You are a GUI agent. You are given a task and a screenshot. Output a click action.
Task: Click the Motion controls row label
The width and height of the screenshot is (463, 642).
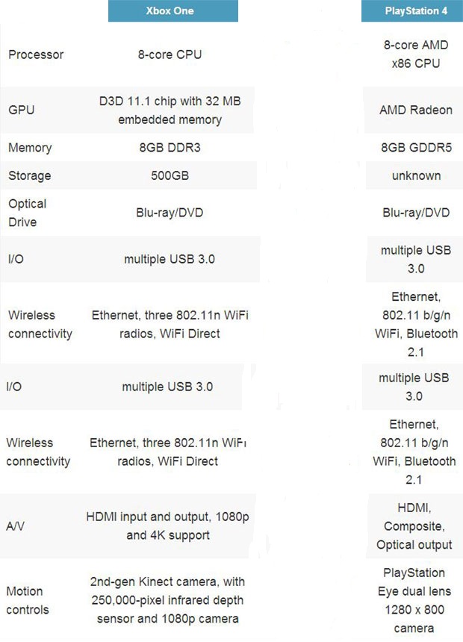click(x=28, y=600)
